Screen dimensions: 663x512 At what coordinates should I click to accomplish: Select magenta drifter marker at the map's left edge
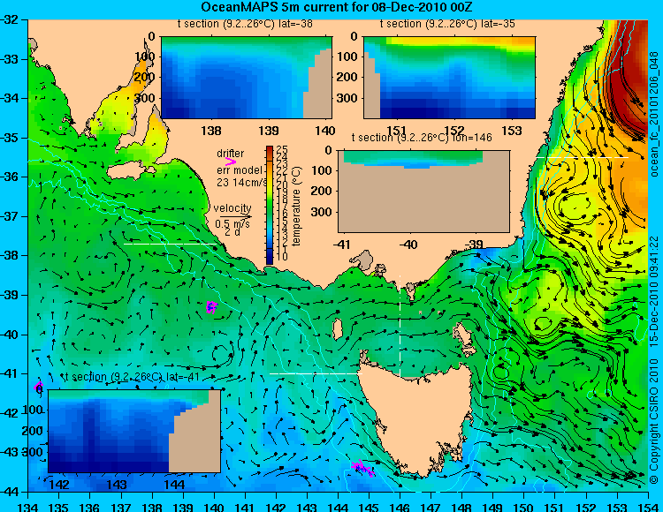click(38, 387)
